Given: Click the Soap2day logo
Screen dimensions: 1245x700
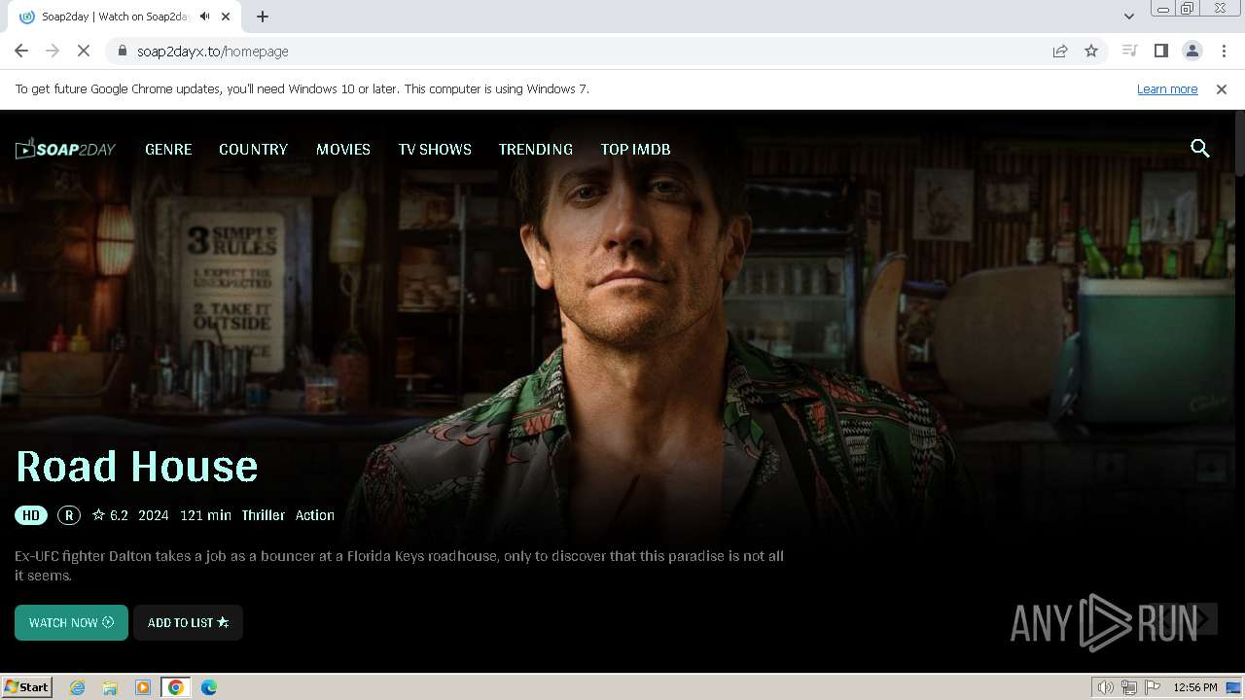Looking at the screenshot, I should pyautogui.click(x=65, y=149).
